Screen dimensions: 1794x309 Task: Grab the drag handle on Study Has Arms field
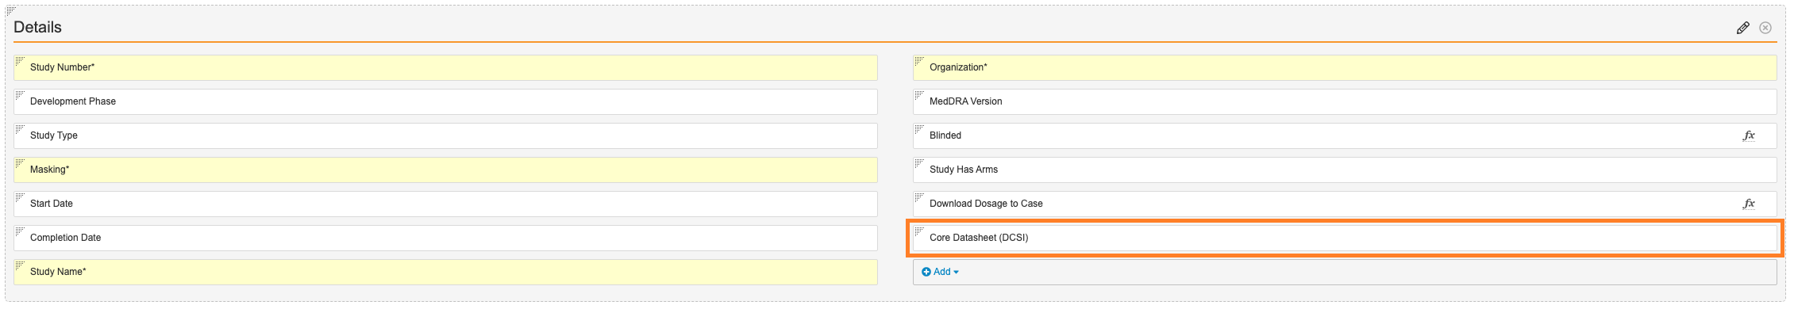pos(920,163)
